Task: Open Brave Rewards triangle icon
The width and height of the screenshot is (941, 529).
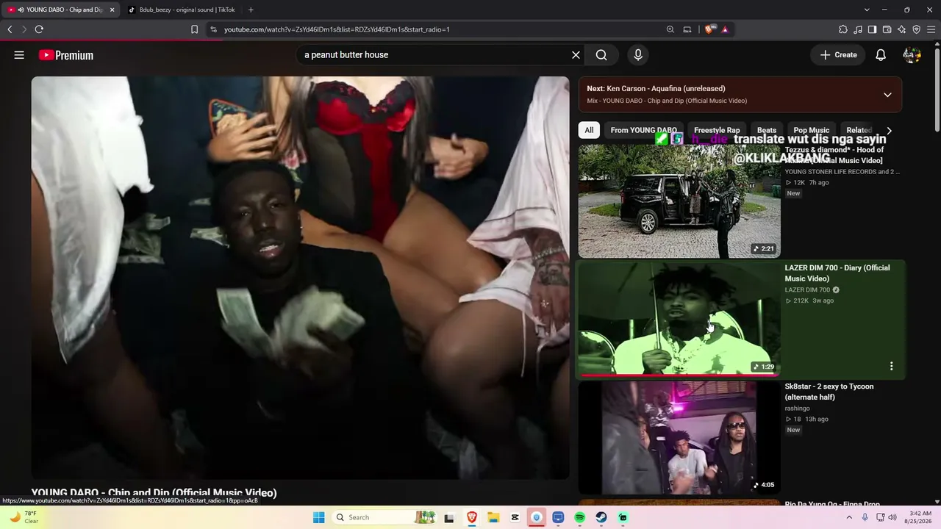Action: pyautogui.click(x=725, y=29)
